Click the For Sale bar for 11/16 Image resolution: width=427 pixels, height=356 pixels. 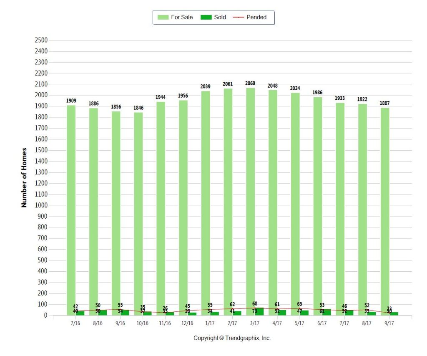pos(161,209)
